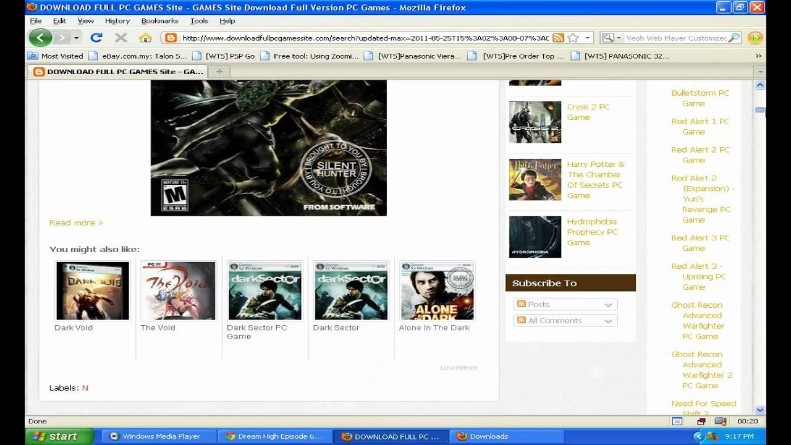Show more bookmarks with the chevron
Viewport: 791px width, 445px height.
coord(758,56)
